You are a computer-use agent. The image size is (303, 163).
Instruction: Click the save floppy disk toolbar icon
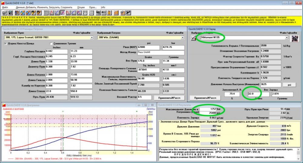[x=10, y=13]
